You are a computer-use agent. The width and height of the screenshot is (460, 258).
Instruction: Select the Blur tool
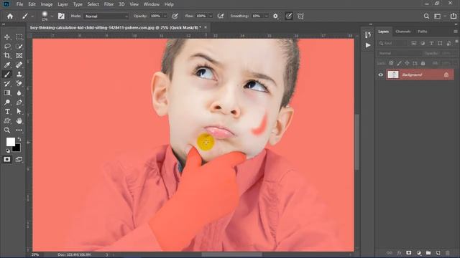[19, 93]
